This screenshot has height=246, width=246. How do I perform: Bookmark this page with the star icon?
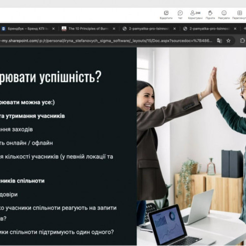[x=228, y=41]
